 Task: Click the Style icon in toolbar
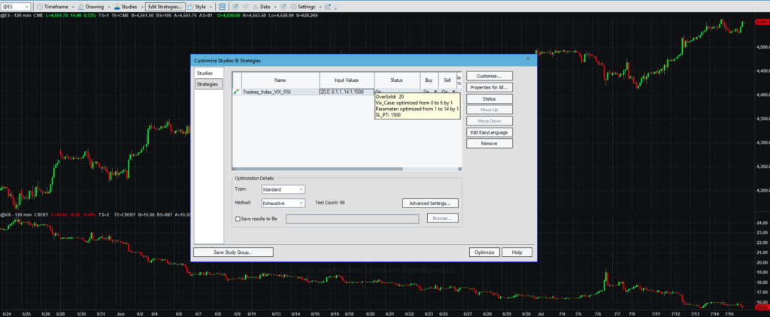[x=190, y=7]
